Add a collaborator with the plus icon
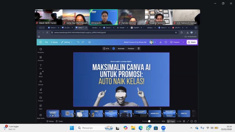The width and height of the screenshot is (235, 132). point(155,42)
